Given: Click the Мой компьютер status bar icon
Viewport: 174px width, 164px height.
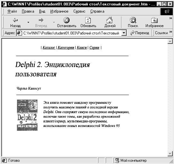Looking at the screenshot, I should [117, 160].
